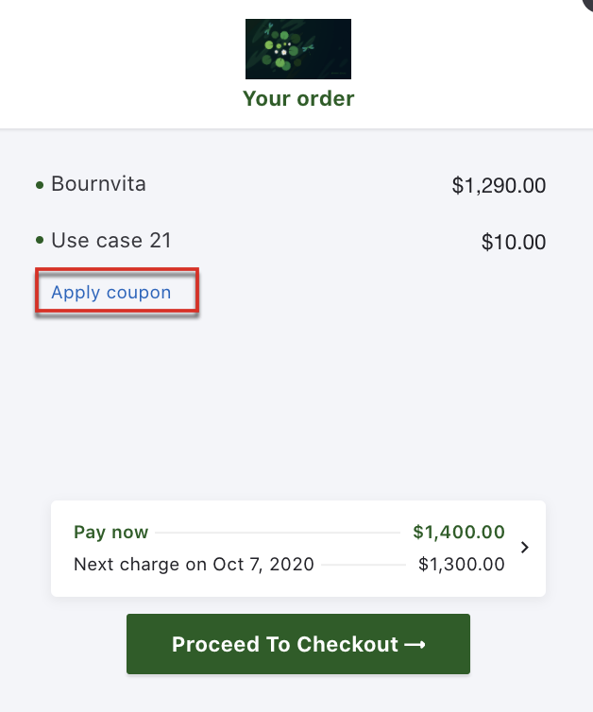Expand payment details with the chevron arrow

[x=525, y=548]
